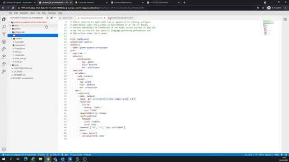
Task: Open the Windows Start menu
Action: pos(4,159)
